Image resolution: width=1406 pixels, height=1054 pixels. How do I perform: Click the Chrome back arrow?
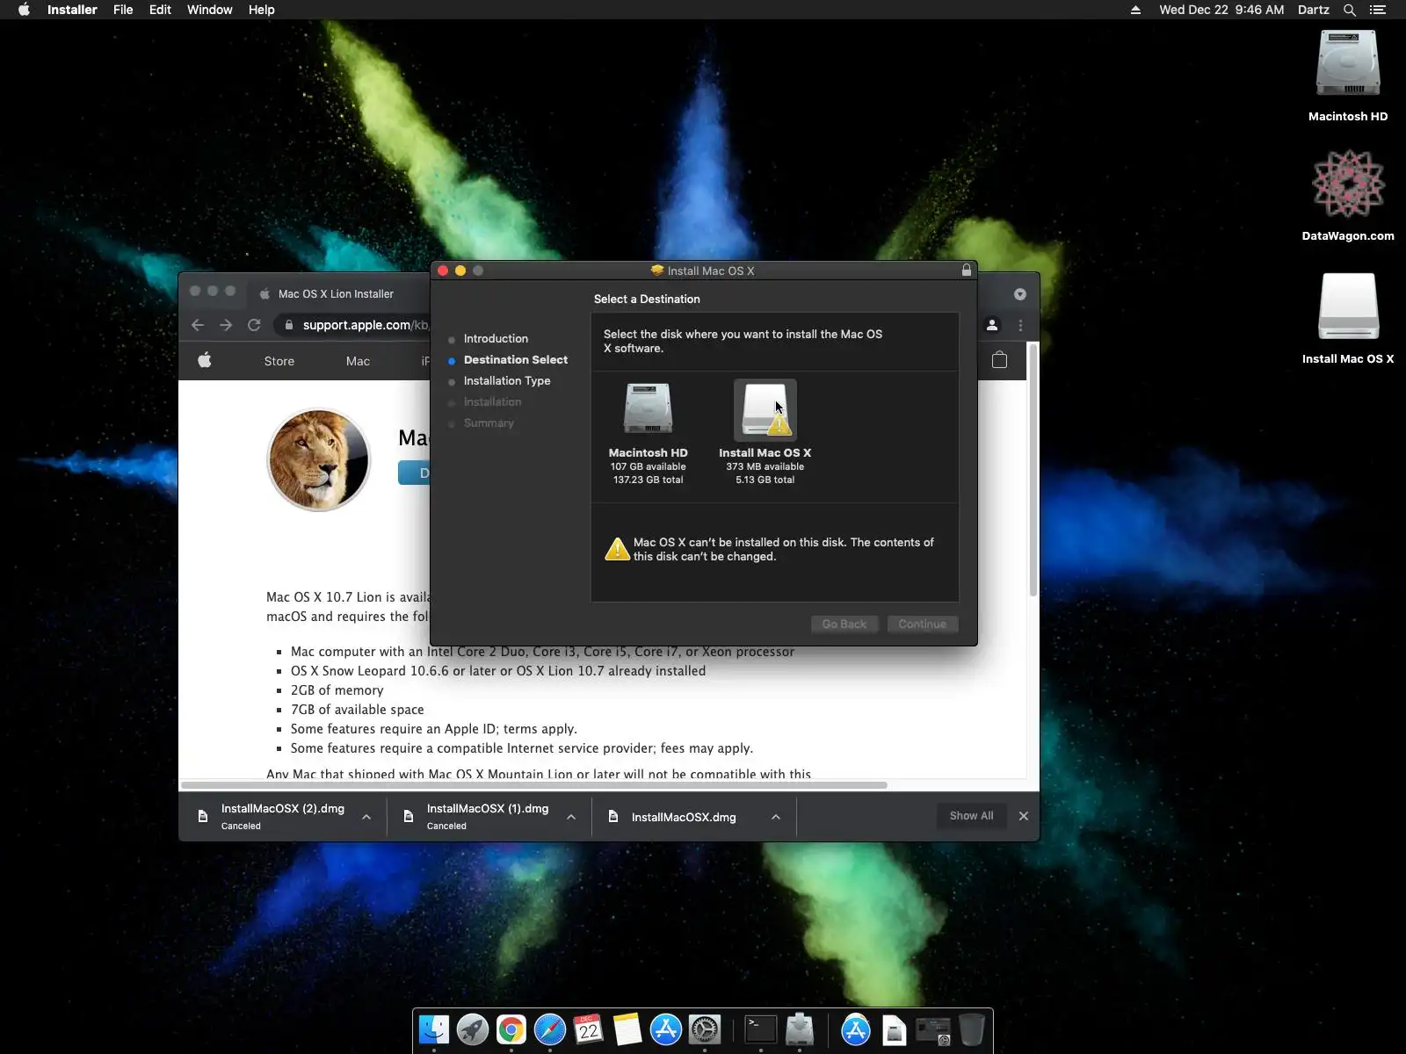[x=198, y=325]
